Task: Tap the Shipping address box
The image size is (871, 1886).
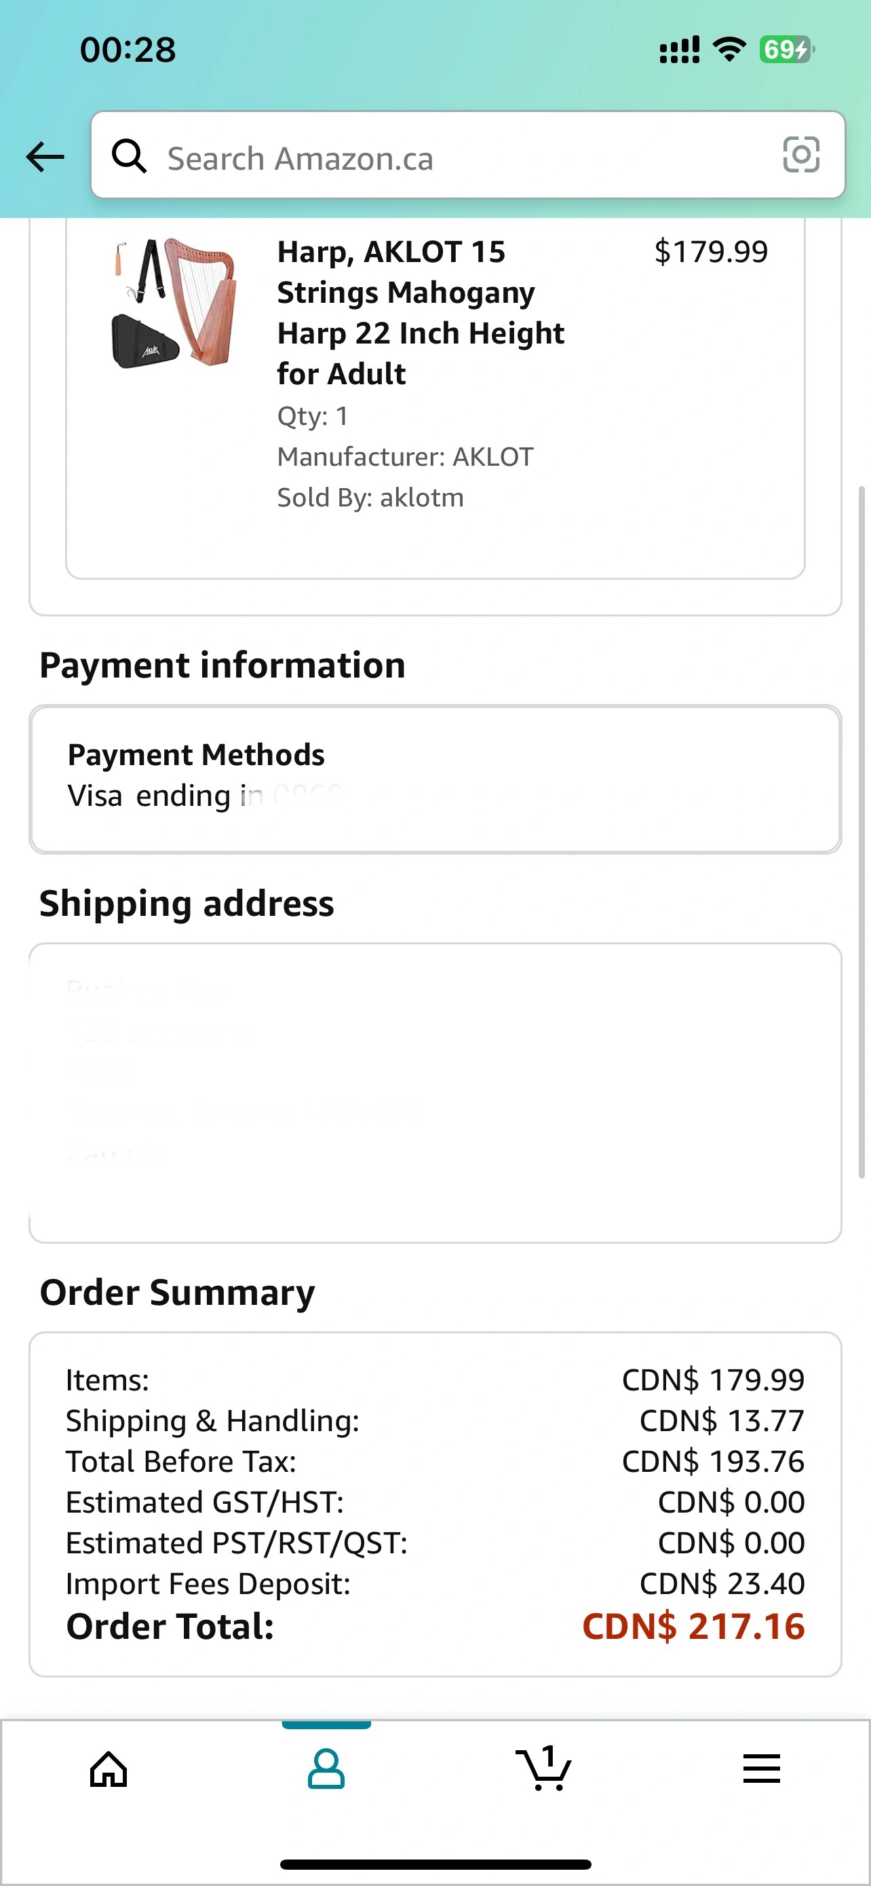Action: pyautogui.click(x=435, y=1092)
